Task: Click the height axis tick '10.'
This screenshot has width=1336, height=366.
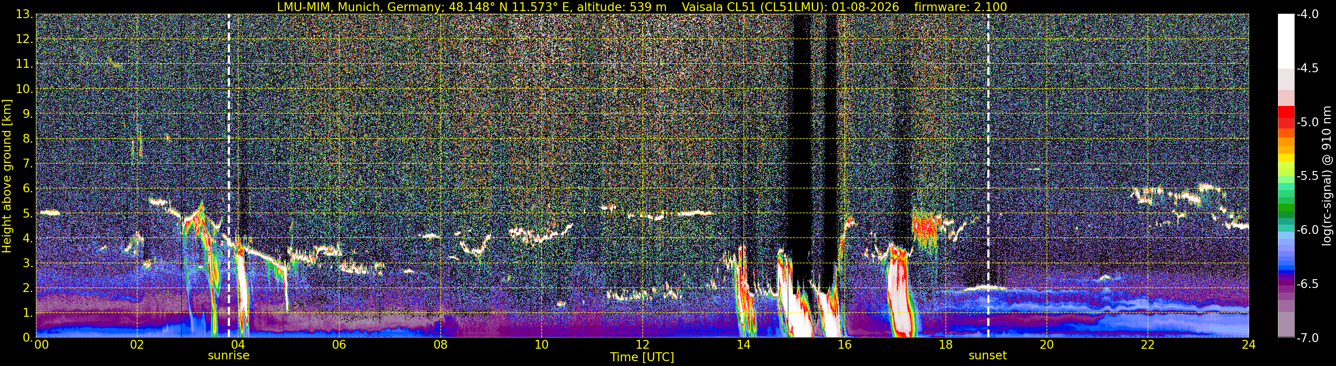Action: [25, 89]
